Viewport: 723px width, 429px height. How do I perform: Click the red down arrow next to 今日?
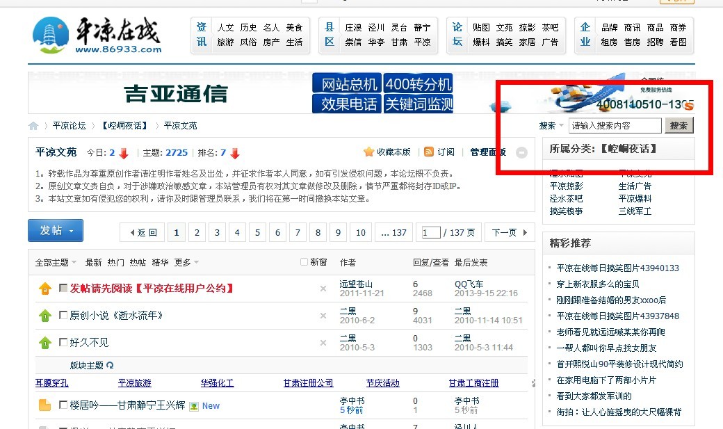(x=124, y=153)
